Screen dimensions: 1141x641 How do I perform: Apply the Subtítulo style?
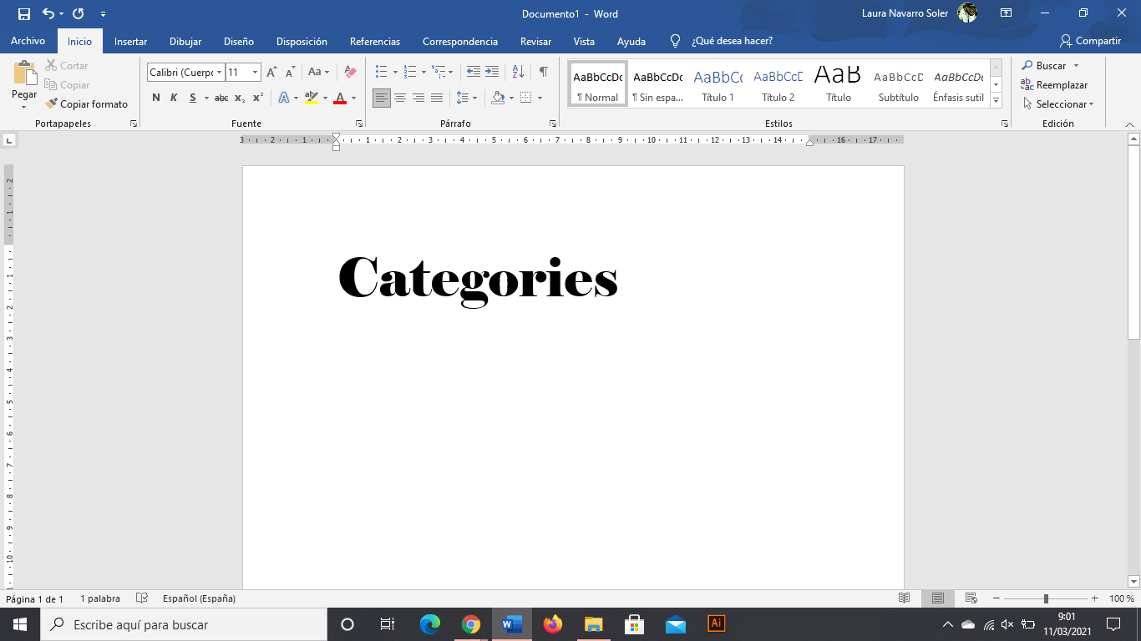[x=899, y=83]
